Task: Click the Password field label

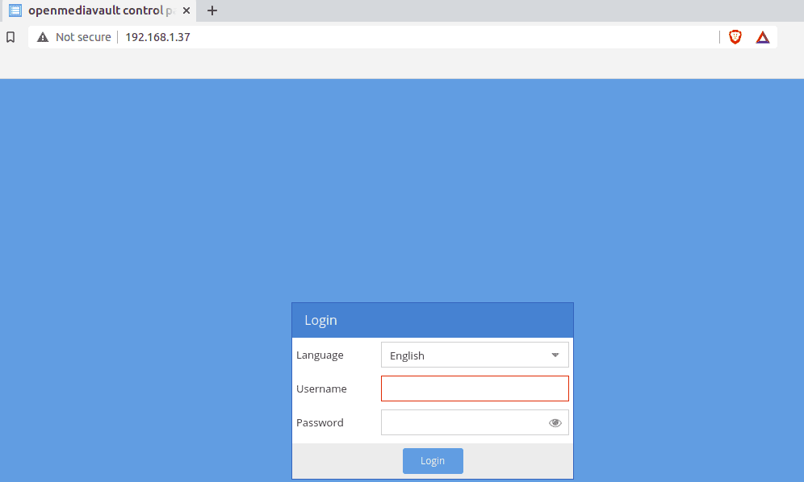Action: [320, 422]
